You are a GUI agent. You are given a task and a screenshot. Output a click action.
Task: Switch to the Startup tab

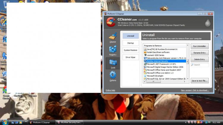coord(131,43)
